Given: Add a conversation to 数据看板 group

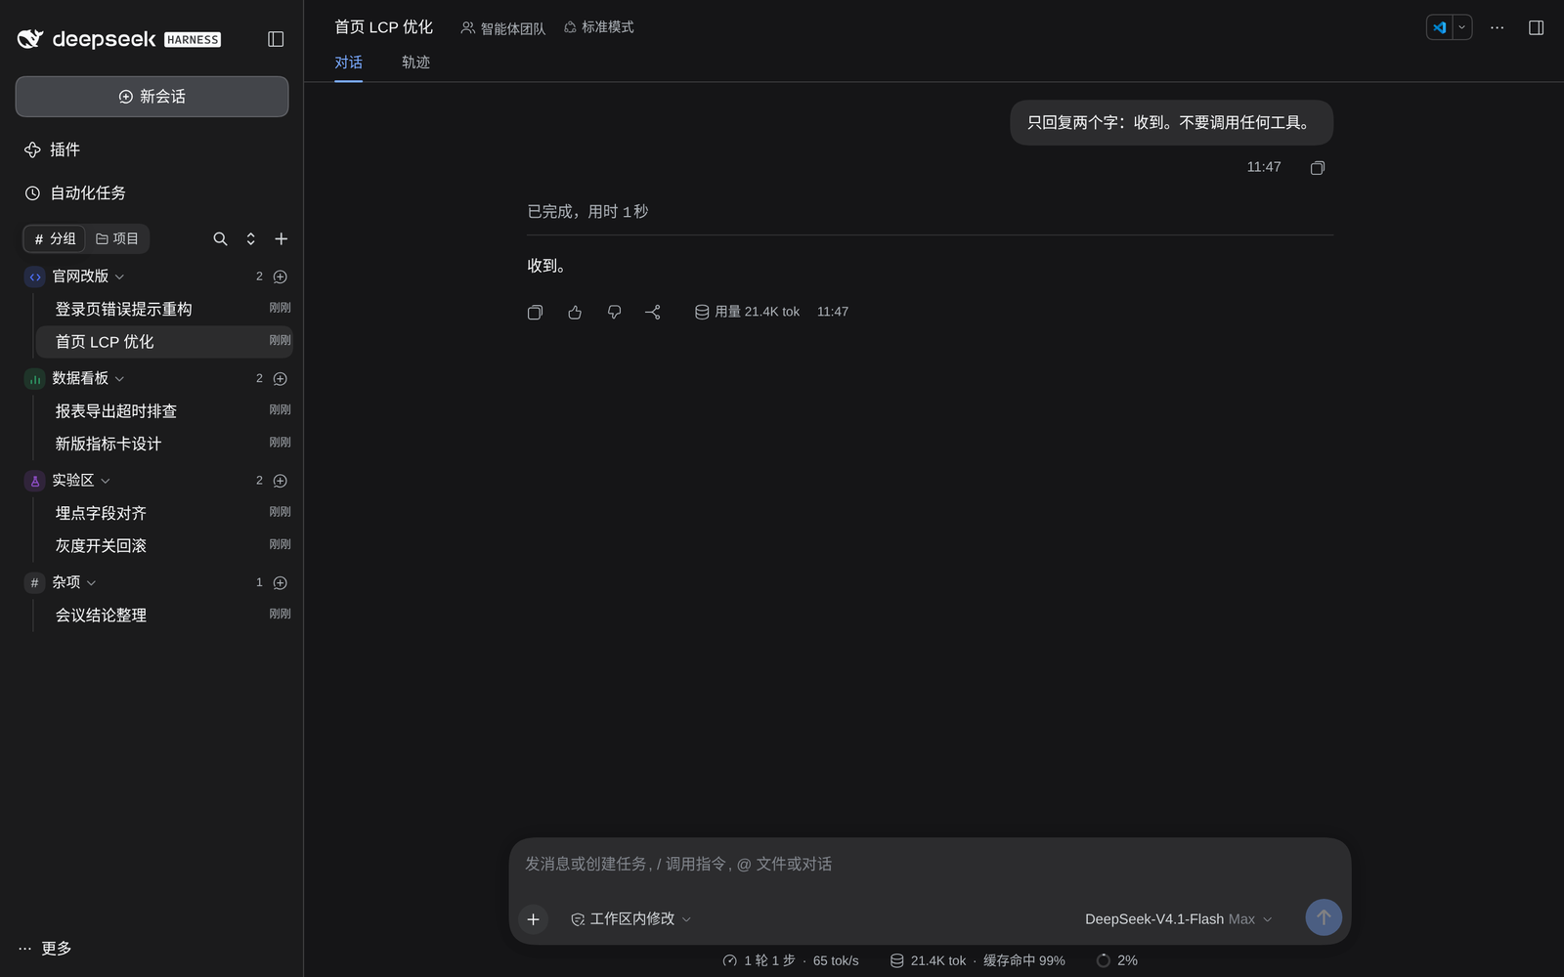Looking at the screenshot, I should click(x=280, y=378).
